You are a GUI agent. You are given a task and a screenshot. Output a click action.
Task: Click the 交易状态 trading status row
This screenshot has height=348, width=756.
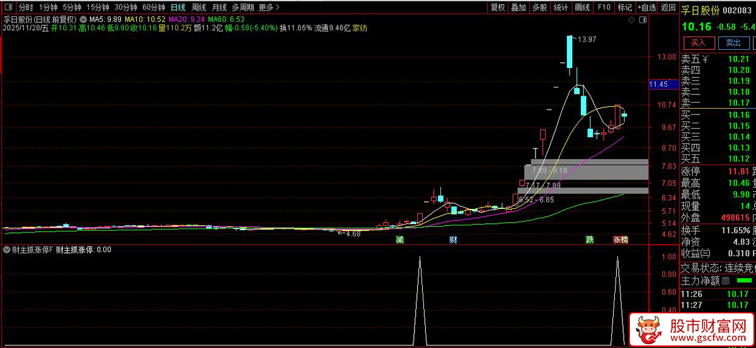point(718,267)
